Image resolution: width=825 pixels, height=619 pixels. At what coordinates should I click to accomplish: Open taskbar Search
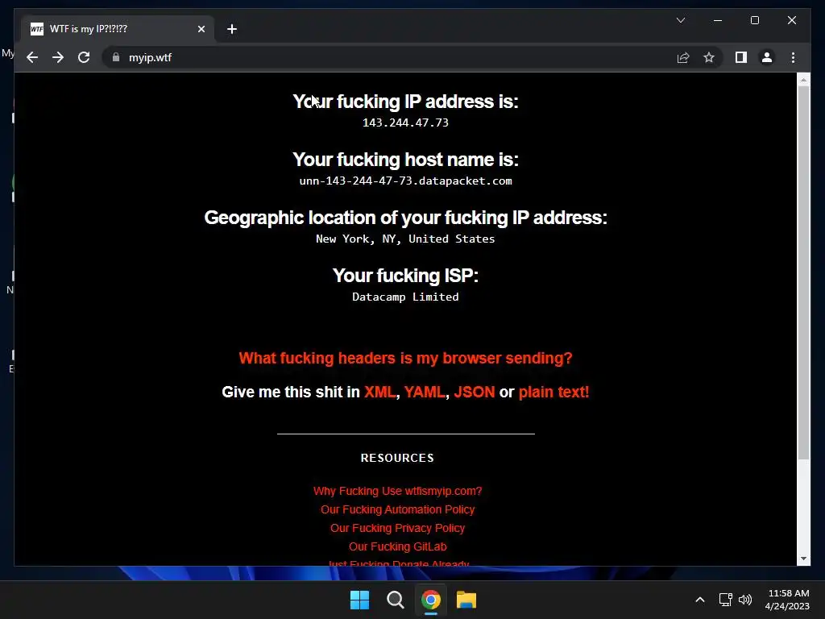coord(395,600)
